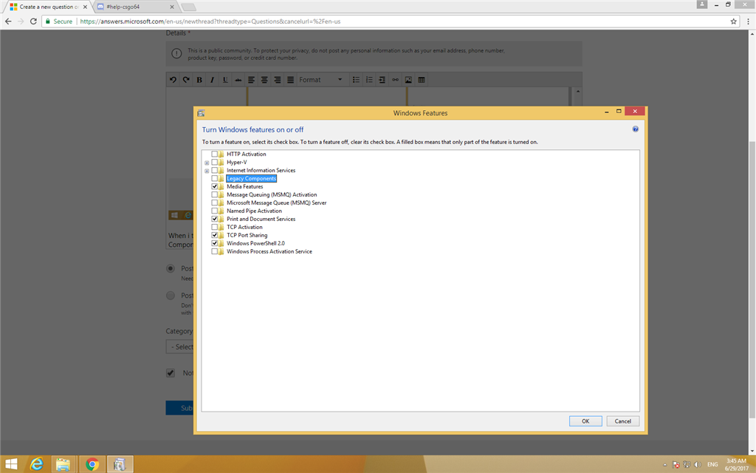Screen dimensions: 756x473
Task: Toggle Underline formatting in the editor
Action: click(x=225, y=80)
